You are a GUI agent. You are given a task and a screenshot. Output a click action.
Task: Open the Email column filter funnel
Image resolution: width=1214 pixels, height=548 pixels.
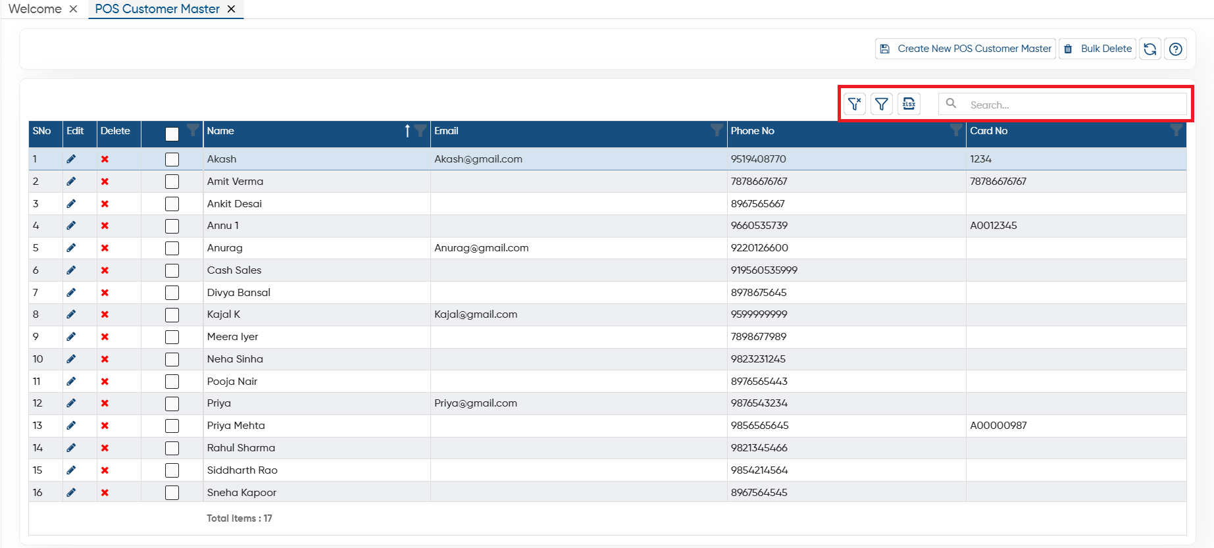click(717, 130)
